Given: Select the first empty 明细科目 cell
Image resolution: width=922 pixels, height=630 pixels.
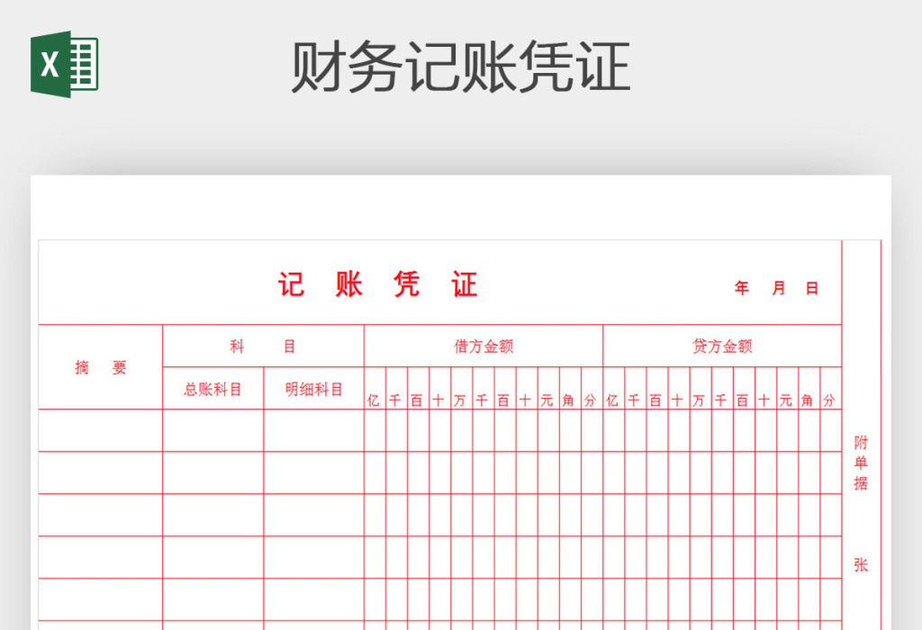Looking at the screenshot, I should 314,430.
